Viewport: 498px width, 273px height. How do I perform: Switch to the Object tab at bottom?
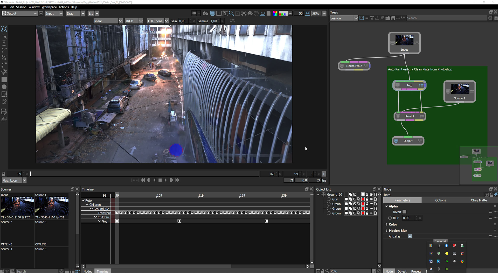pos(402,271)
